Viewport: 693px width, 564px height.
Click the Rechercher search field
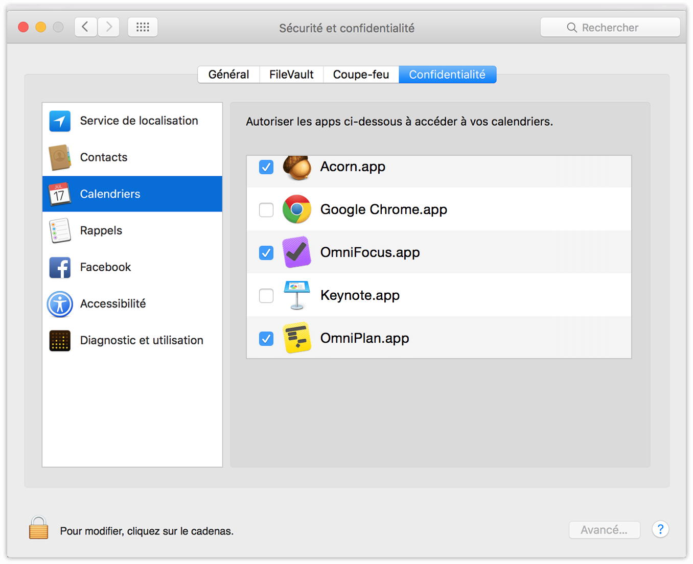(610, 27)
